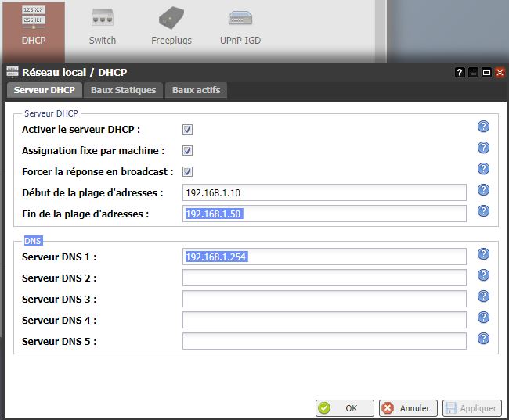The height and width of the screenshot is (420, 509).
Task: Focus the Fin de la plage d'adresses field
Action: coord(324,214)
